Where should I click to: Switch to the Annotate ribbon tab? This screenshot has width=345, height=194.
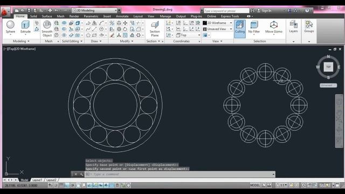coord(122,16)
